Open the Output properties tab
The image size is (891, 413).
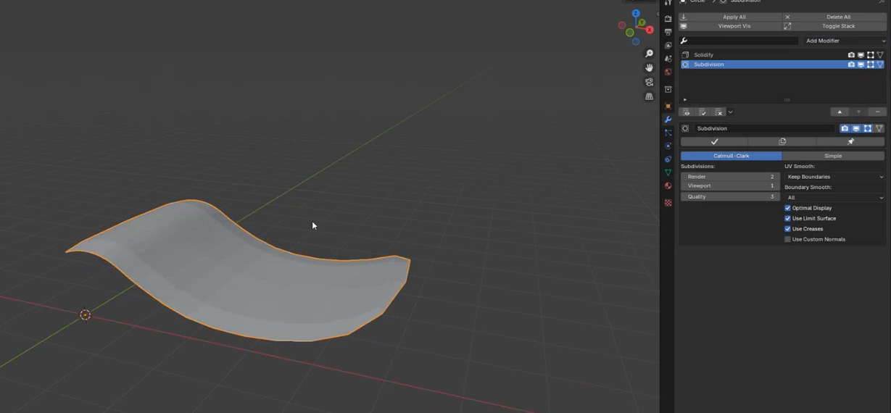coord(668,32)
